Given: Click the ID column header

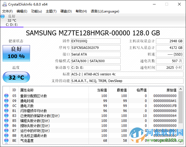Looking at the screenshot, I should (14, 90).
